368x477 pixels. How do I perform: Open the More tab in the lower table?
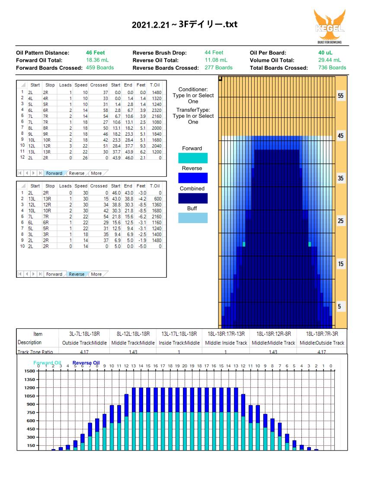pos(96,274)
